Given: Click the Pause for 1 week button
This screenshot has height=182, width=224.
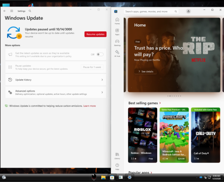Looking at the screenshot, I should coord(92,67).
